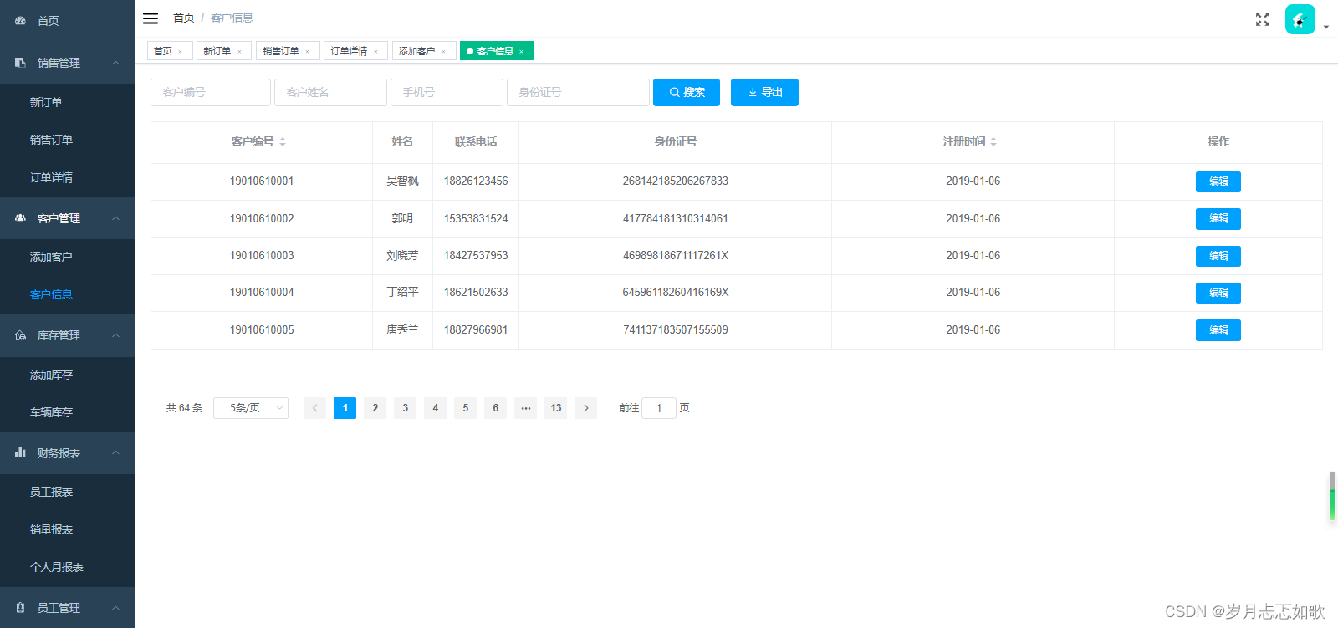Click the 库存管理 car icon
The image size is (1338, 628).
coord(20,335)
